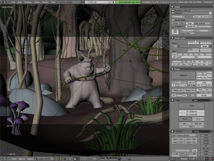Click the Threads auto icon
The width and height of the screenshot is (214, 161).
tap(173, 27)
